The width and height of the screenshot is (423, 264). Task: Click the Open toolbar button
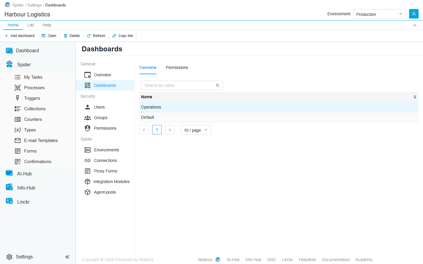(49, 36)
